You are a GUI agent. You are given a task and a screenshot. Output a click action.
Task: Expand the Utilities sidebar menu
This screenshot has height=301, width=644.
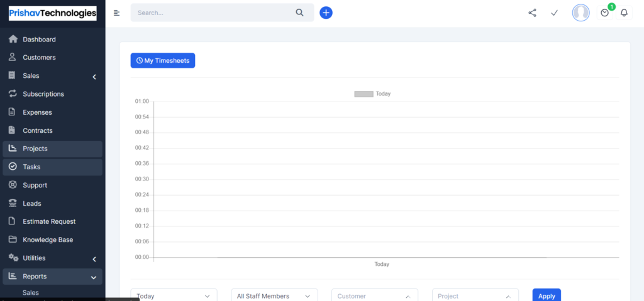pos(53,258)
